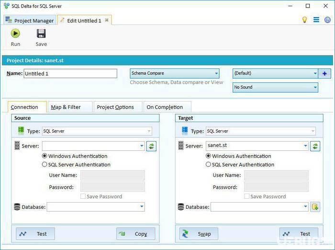Screen dimensions: 335x250
Task: Click the Source Password field
Action: tap(112, 187)
